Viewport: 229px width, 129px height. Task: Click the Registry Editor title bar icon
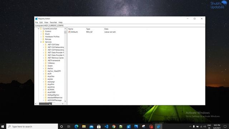pos(36,19)
